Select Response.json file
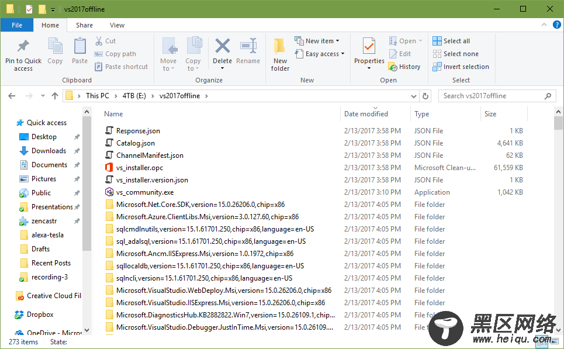The height and width of the screenshot is (349, 564). tap(138, 131)
